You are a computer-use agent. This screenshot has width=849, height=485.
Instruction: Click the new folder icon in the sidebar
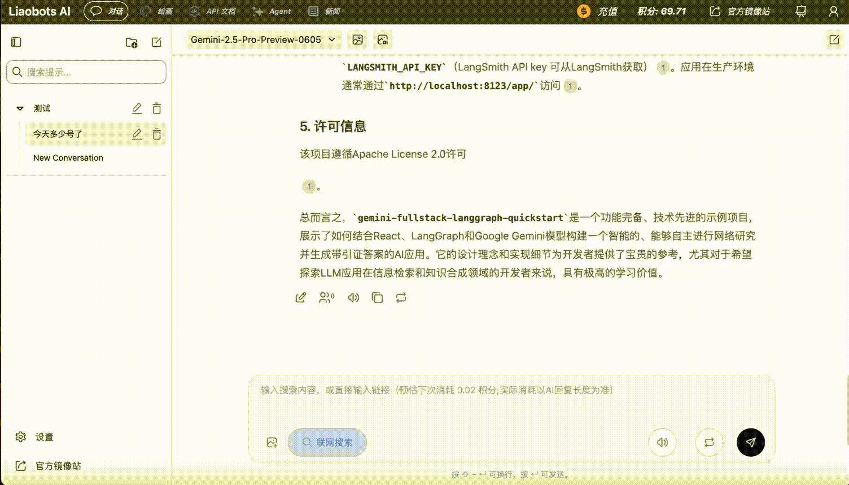point(131,42)
